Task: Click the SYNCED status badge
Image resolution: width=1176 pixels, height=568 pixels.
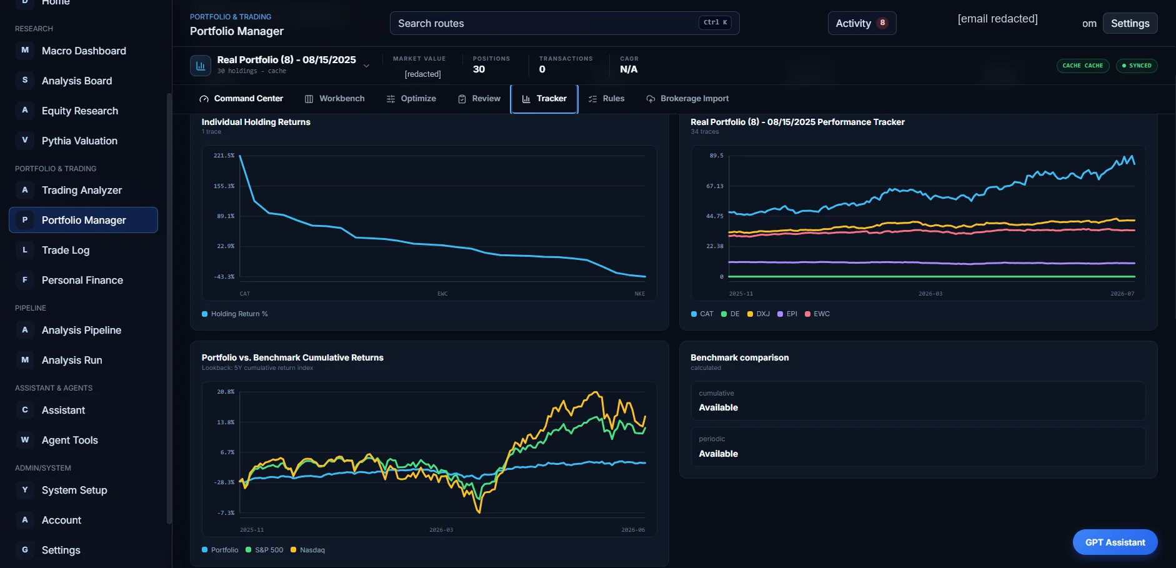Action: click(1136, 66)
